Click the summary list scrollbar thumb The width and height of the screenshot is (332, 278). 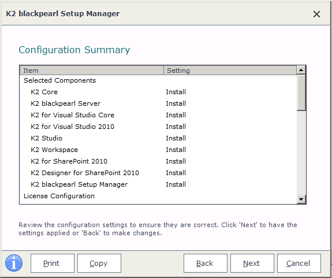(301, 92)
